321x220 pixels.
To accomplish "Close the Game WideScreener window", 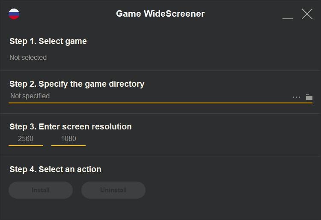I will [307, 14].
